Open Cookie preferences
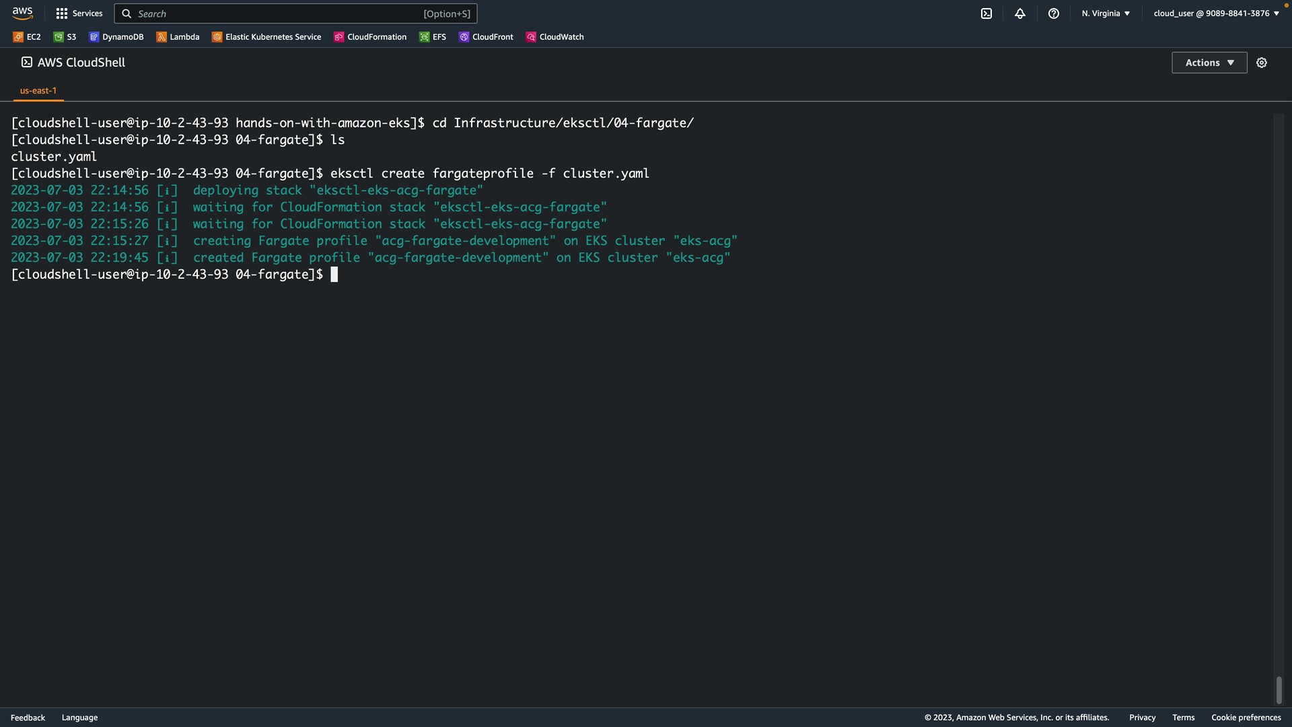The height and width of the screenshot is (727, 1292). 1246,718
